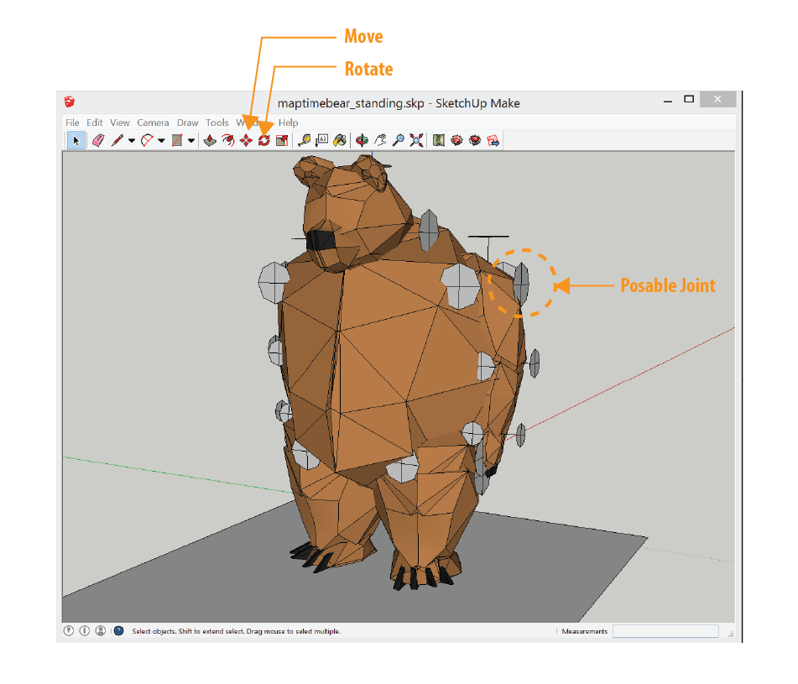Select the Move tool
Viewport: 798px width, 684px height.
pos(246,140)
